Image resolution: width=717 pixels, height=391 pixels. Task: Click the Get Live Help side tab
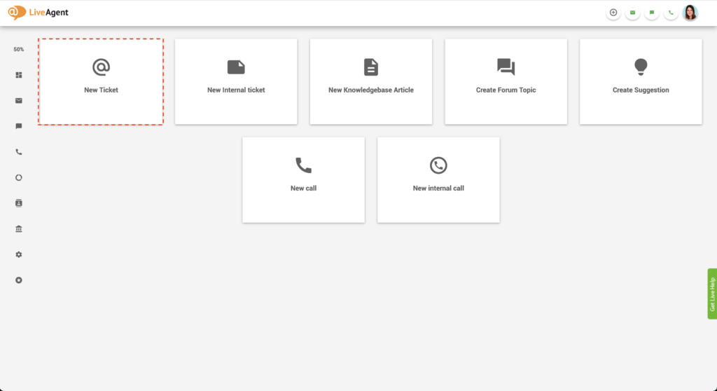click(712, 294)
